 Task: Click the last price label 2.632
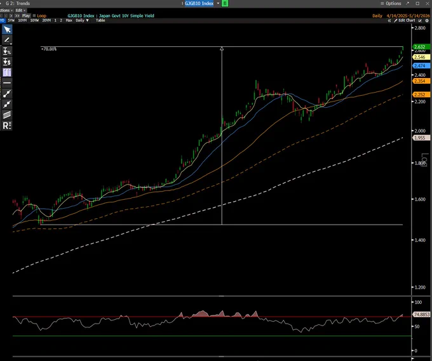coord(421,47)
